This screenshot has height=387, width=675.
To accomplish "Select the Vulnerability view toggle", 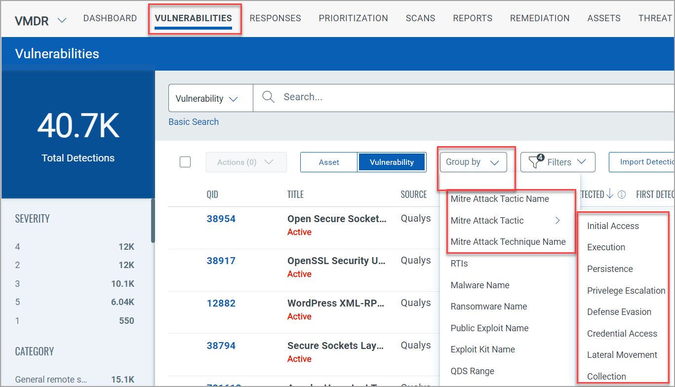I will point(392,162).
